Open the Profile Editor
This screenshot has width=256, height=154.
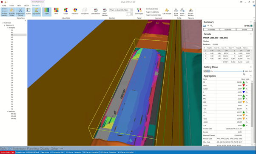click(176, 12)
